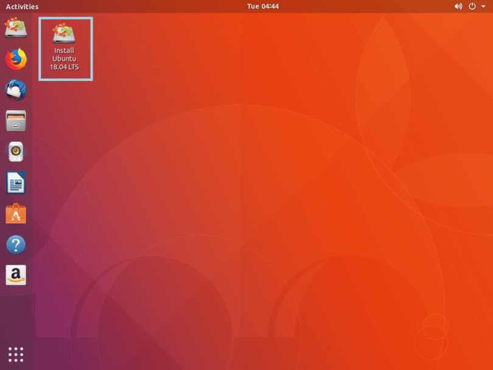The image size is (493, 370).
Task: Open the volume control via the speaker icon
Action: pos(458,6)
